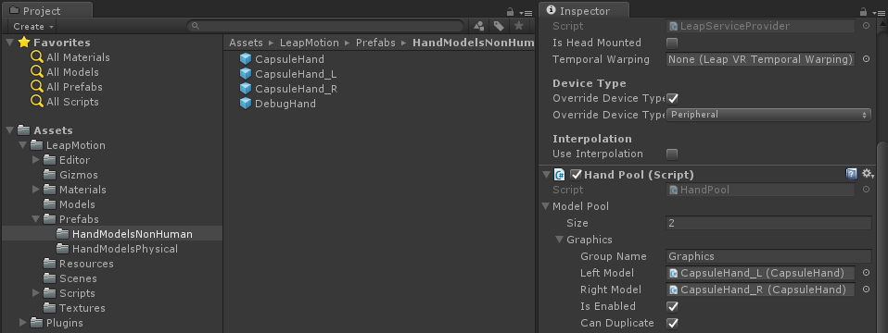Open the Create dropdown in Project panel
This screenshot has width=888, height=333.
tap(32, 27)
